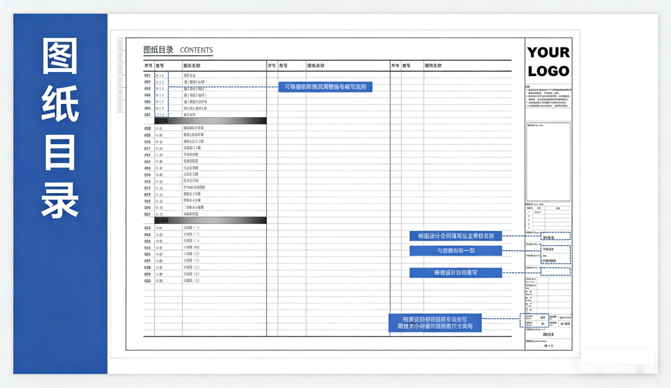Image resolution: width=671 pixels, height=388 pixels.
Task: Click the second dark gradient section bar
Action: pyautogui.click(x=210, y=220)
